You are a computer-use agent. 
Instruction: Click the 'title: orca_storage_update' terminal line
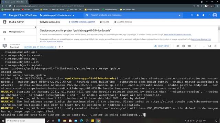coord(23,75)
